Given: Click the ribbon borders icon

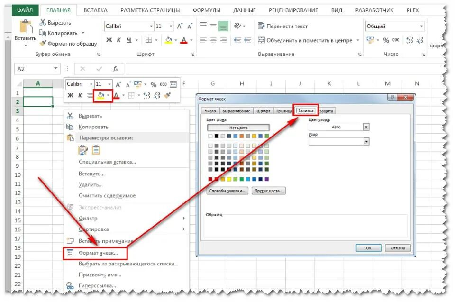Looking at the screenshot, I should point(148,40).
